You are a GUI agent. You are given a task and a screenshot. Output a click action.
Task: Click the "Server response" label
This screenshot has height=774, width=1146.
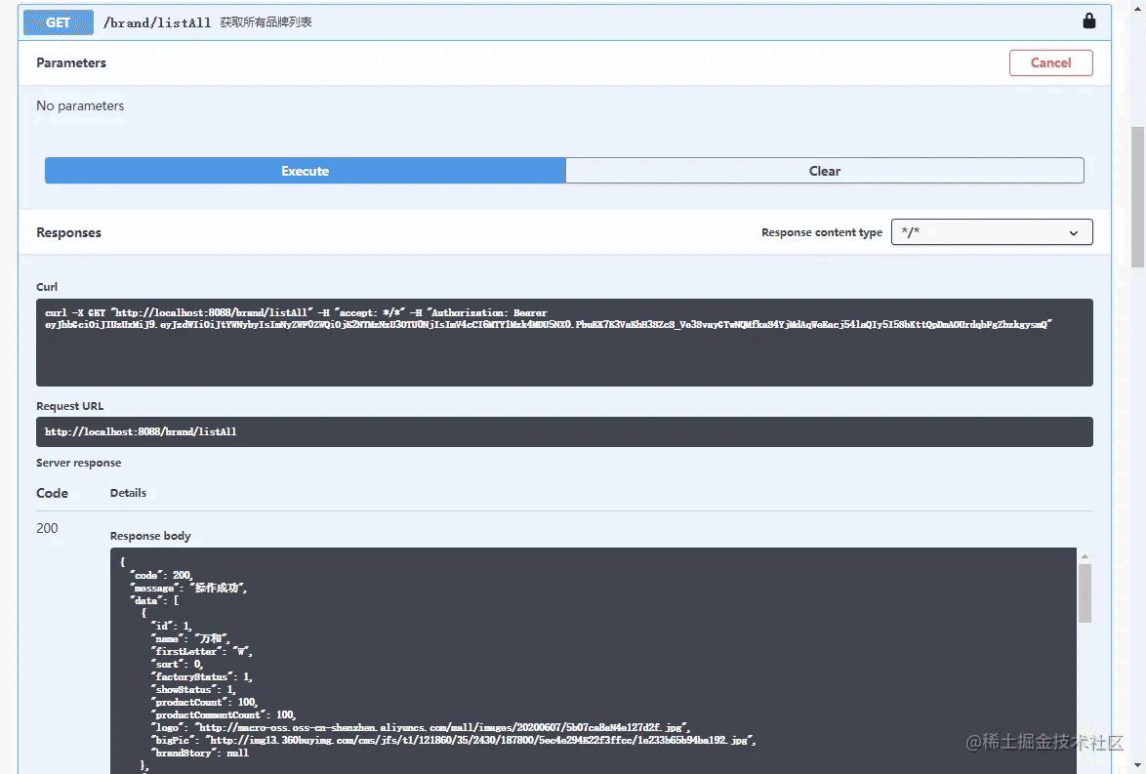point(79,463)
